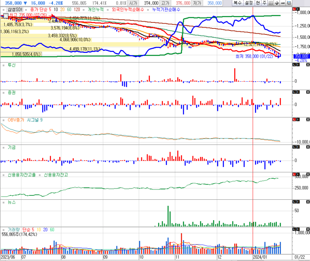Click the 뉴스 panel title

[12, 202]
